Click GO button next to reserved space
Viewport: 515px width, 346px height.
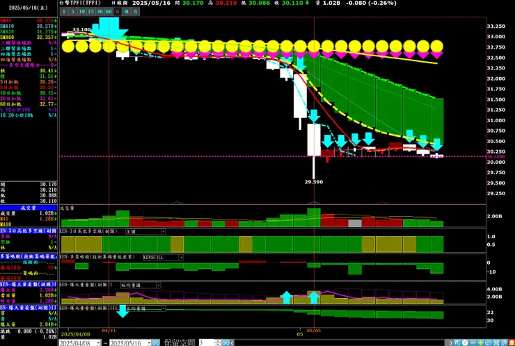[x=226, y=343]
